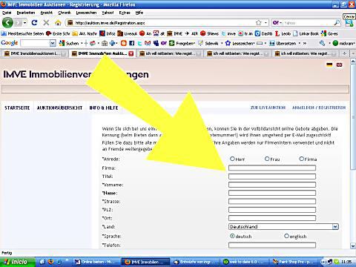Open the Chronik menu

click(x=65, y=13)
